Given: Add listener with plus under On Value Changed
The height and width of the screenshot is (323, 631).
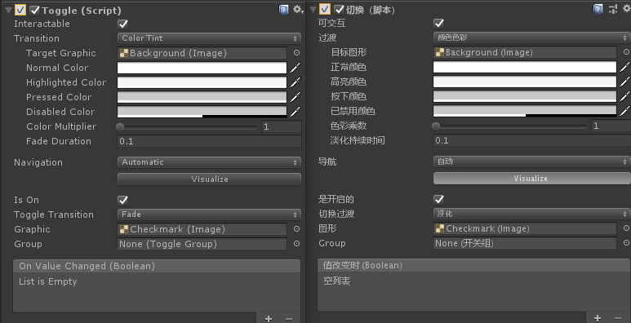Looking at the screenshot, I should tap(269, 319).
